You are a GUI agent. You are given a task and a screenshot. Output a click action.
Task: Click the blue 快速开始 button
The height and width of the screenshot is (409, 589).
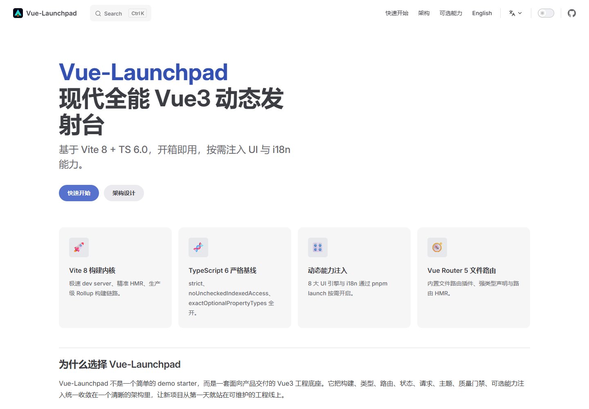pyautogui.click(x=79, y=193)
